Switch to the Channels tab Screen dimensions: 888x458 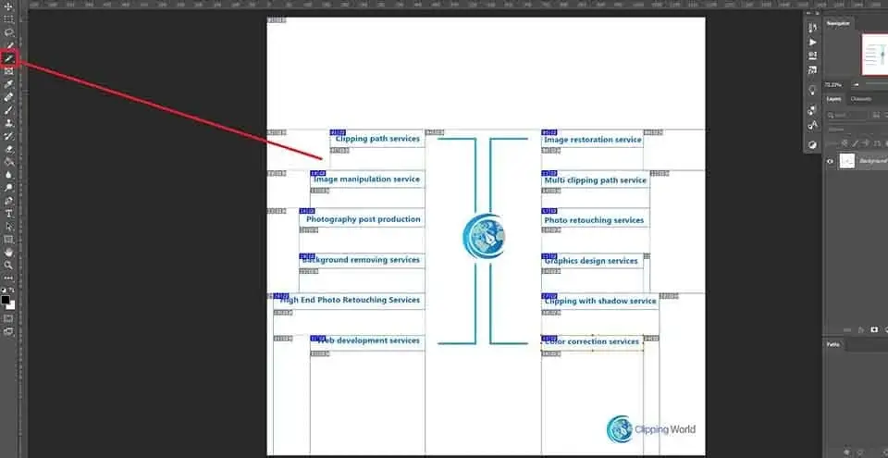861,99
